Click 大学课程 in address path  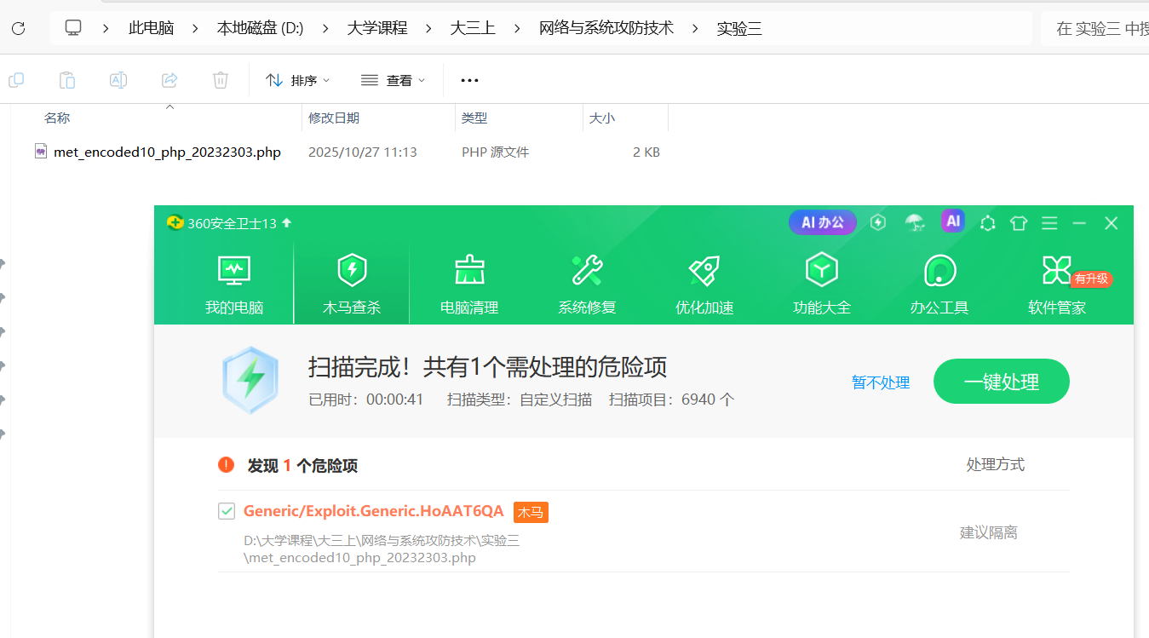[x=376, y=28]
